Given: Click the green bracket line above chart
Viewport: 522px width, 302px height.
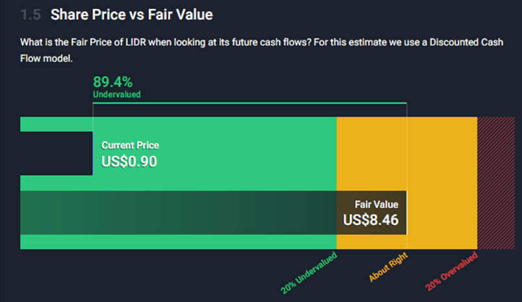Looking at the screenshot, I should tap(250, 103).
